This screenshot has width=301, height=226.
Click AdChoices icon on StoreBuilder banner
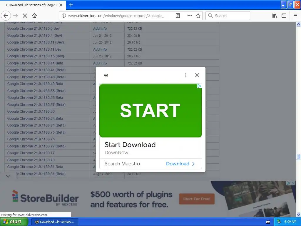[288, 183]
